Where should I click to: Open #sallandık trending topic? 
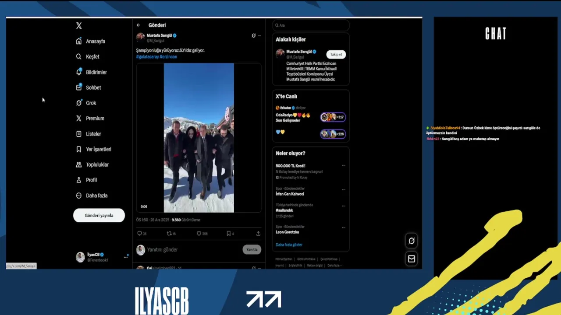pos(284,210)
